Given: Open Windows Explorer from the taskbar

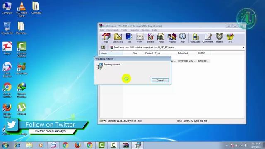Looking at the screenshot, I should click(x=29, y=145).
